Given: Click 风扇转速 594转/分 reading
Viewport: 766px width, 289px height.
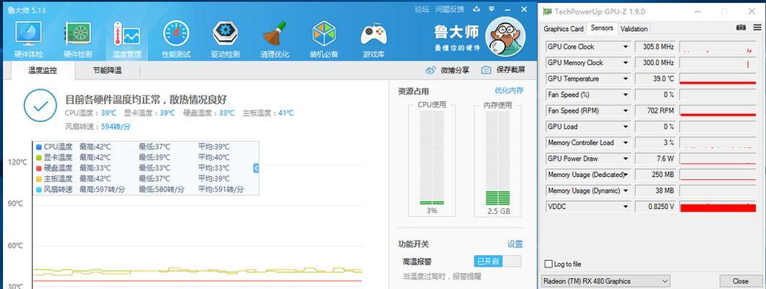Looking at the screenshot, I should click(x=116, y=126).
